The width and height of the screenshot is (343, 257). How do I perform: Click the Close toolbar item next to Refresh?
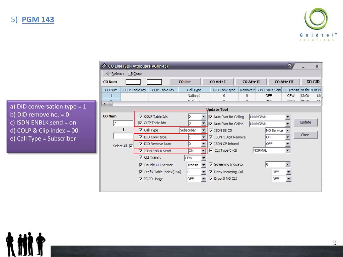pyautogui.click(x=135, y=74)
